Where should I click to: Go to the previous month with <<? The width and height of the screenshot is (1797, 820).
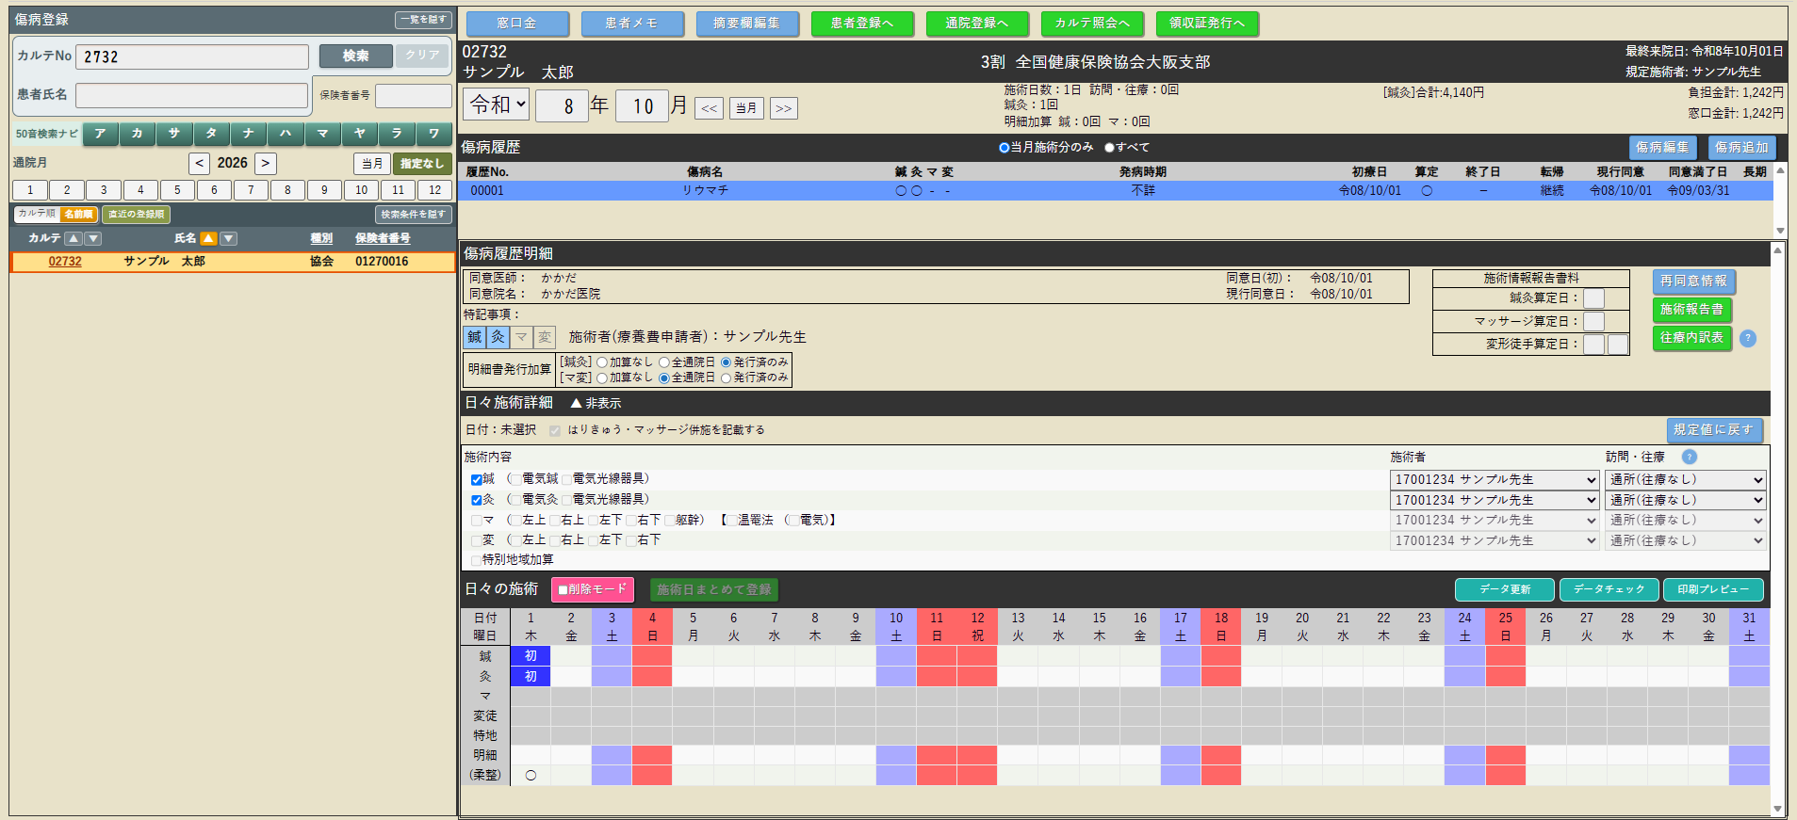tap(710, 108)
